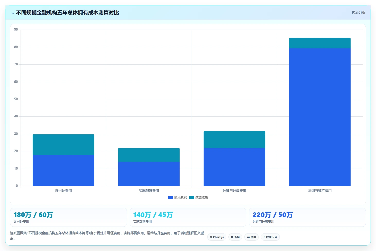The height and width of the screenshot is (251, 376).
Task: Click the 运维与升级费用 caption in the third card
Action: [263, 222]
